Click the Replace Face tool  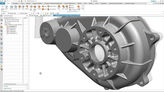[x=72, y=8]
